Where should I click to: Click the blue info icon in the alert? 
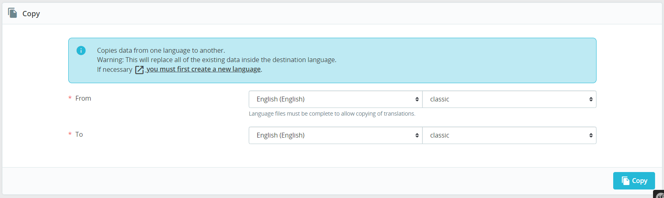[81, 50]
